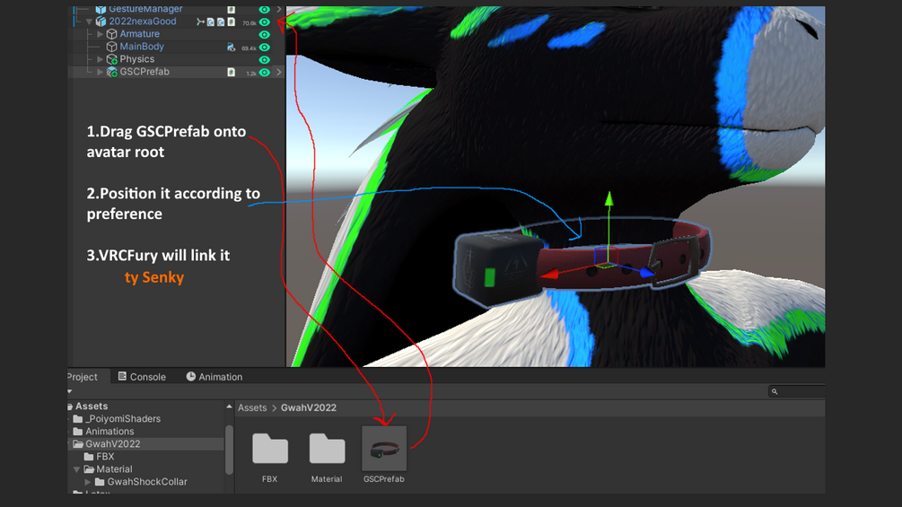Screen dimensions: 902x507
Task: Select Physics label in hierarchy
Action: (x=137, y=59)
